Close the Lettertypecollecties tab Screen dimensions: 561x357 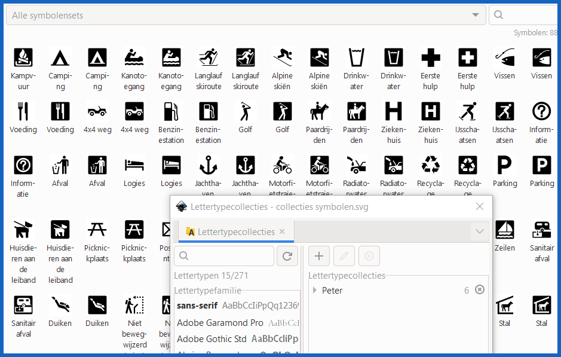coord(282,231)
